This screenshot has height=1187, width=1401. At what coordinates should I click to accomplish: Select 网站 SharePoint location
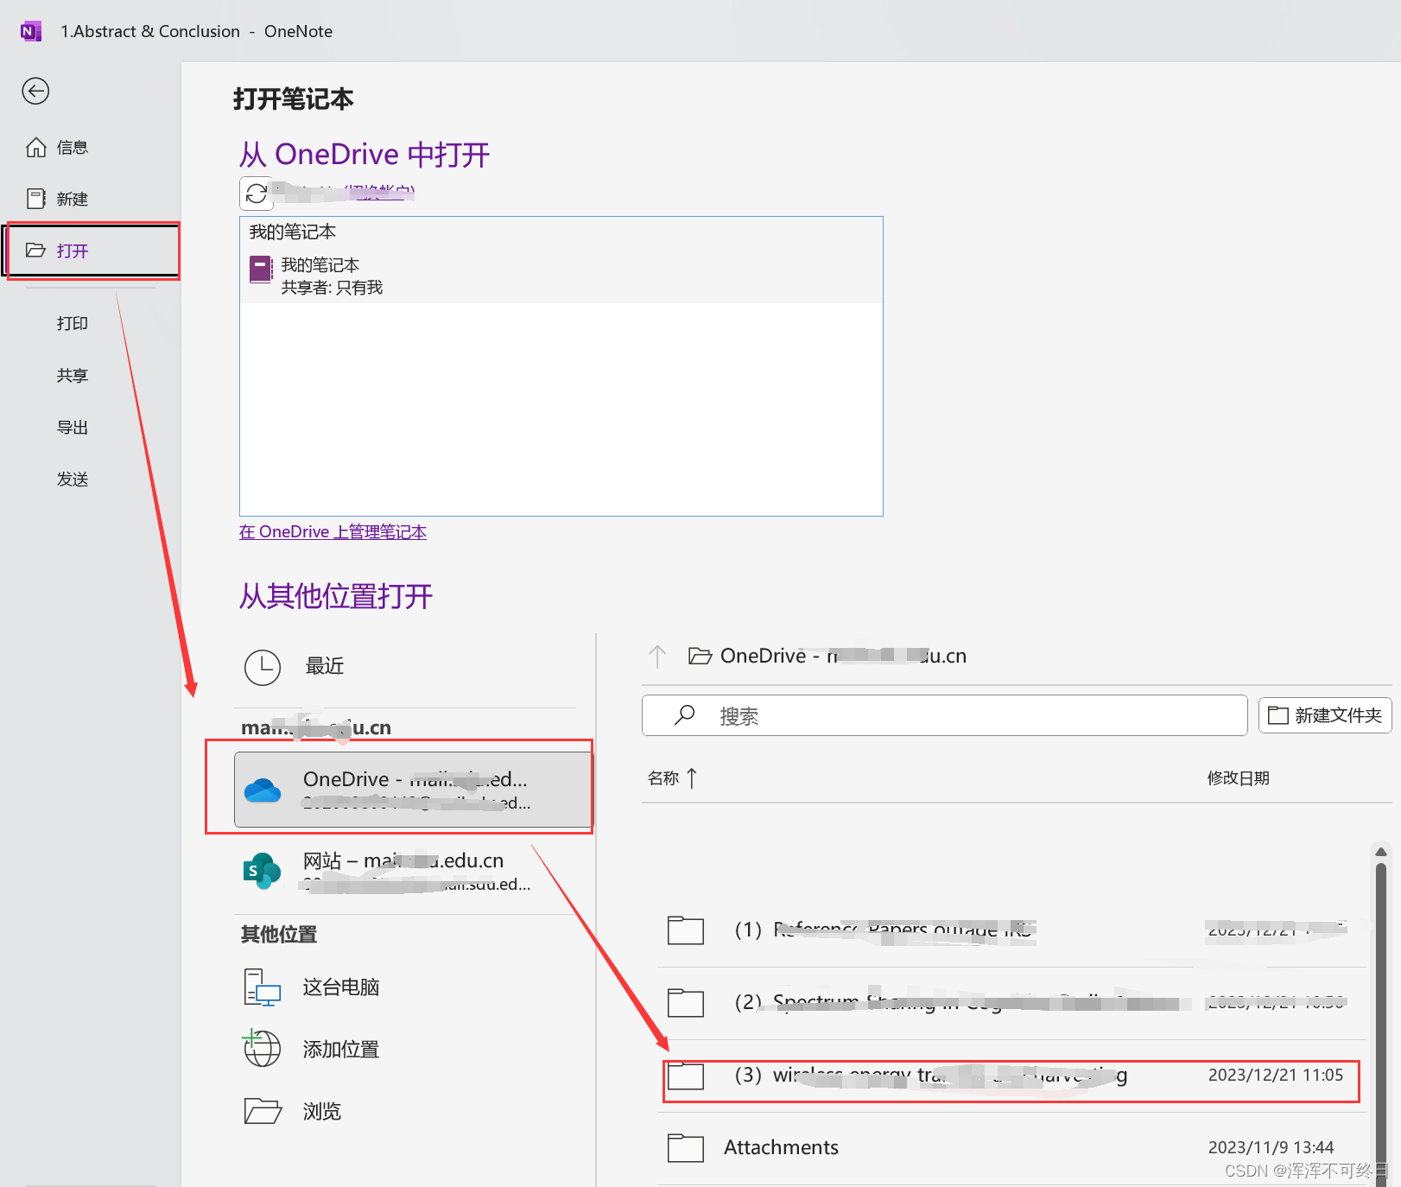tap(406, 871)
